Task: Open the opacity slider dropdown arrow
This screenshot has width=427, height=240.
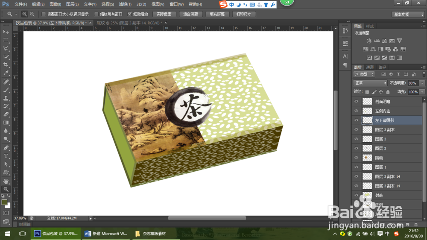Action: (422, 83)
